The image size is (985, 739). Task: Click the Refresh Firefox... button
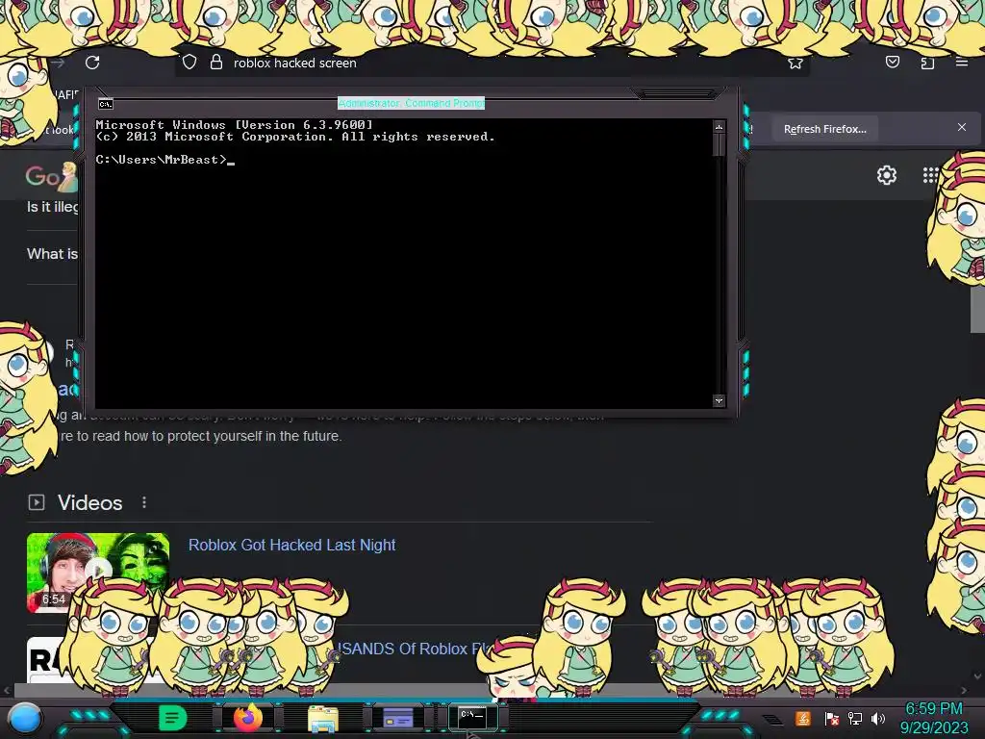click(x=824, y=129)
